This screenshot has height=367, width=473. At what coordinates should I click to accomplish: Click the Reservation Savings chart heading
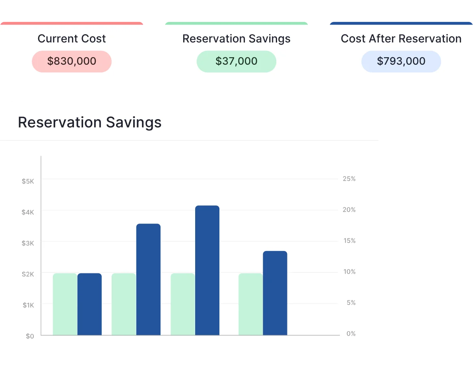pyautogui.click(x=90, y=122)
